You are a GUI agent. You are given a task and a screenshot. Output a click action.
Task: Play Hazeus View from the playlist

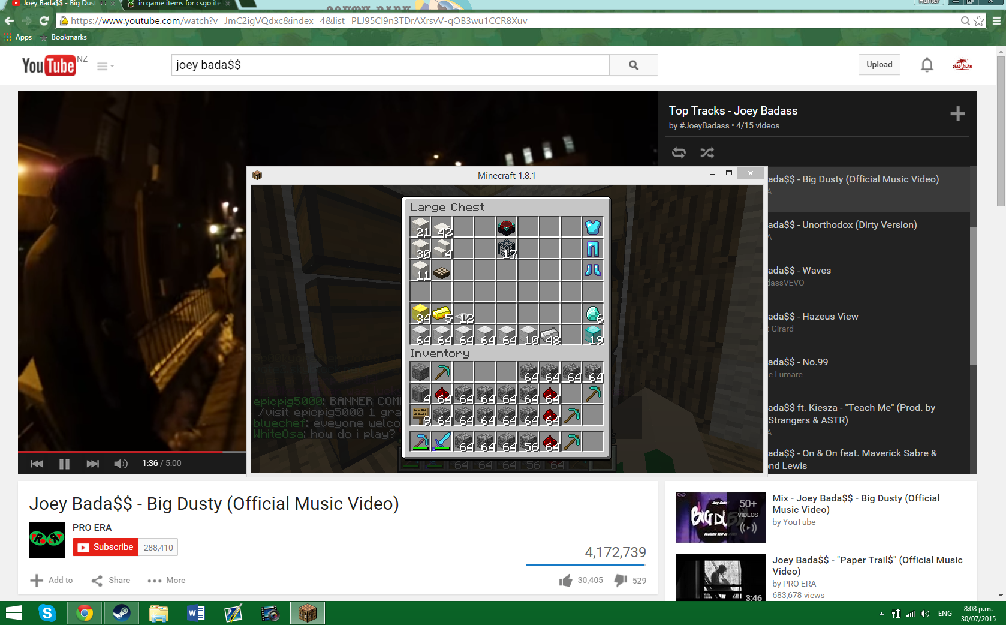click(868, 326)
